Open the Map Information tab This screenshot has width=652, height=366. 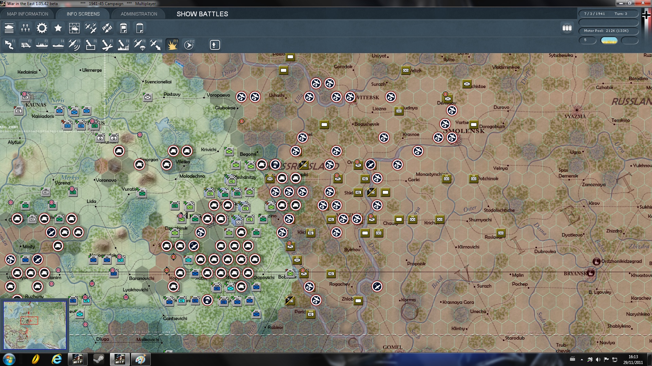28,14
